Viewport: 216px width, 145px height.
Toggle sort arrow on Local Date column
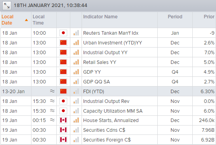pos(26,20)
